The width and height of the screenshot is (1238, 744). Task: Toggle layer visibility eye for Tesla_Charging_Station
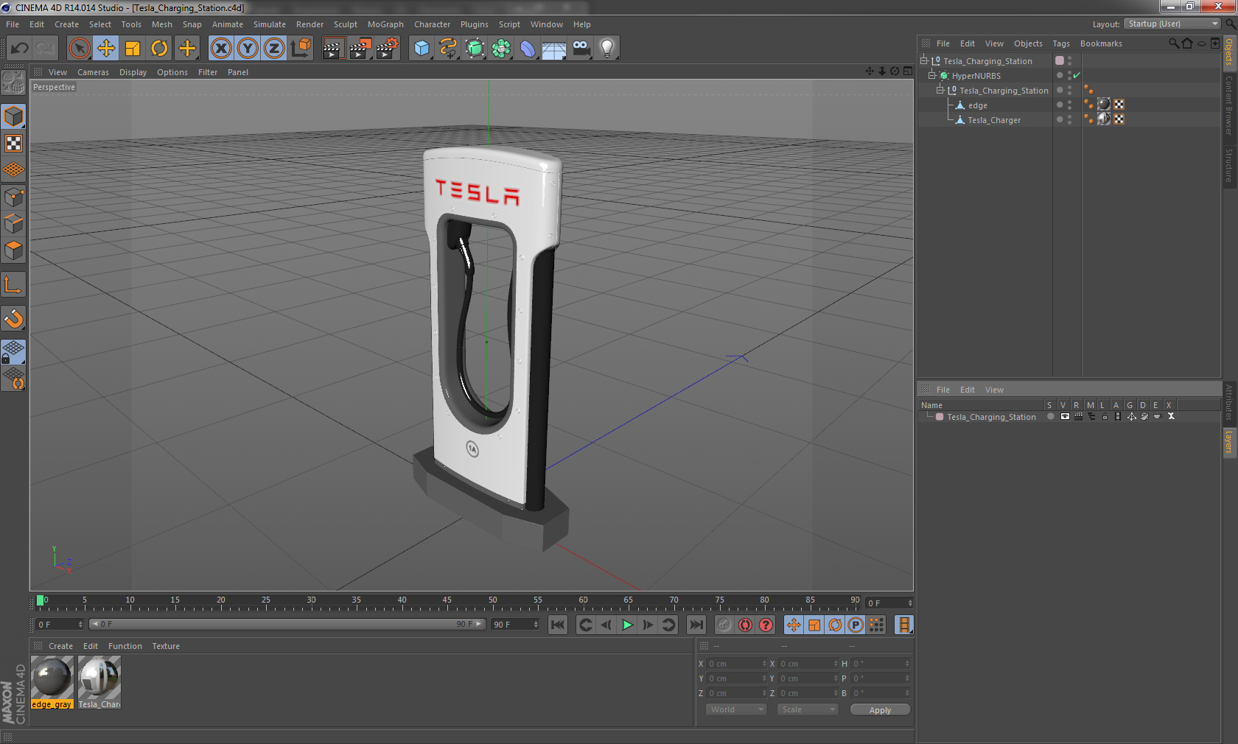1065,417
